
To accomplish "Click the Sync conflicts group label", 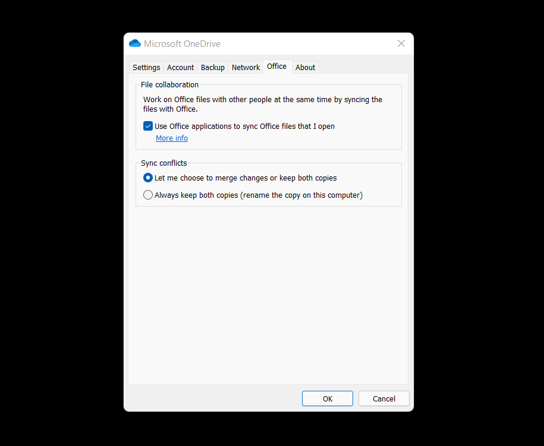I will (x=163, y=163).
